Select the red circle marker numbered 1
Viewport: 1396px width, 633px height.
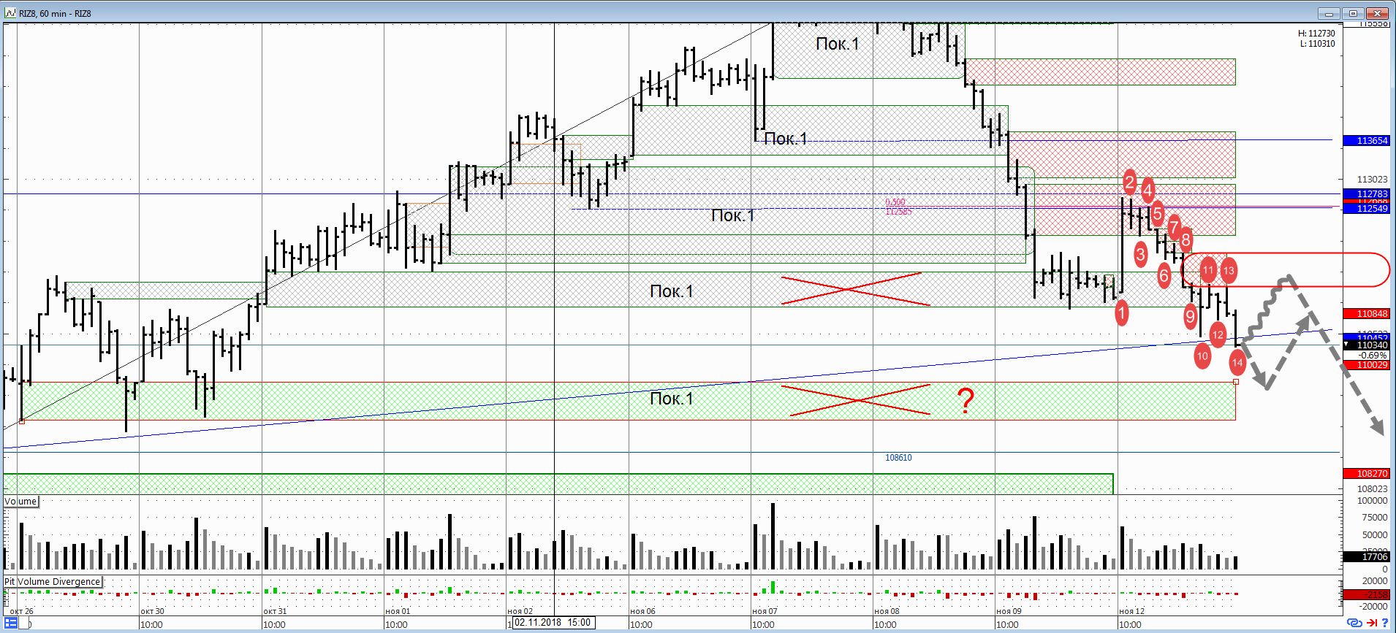click(1121, 313)
